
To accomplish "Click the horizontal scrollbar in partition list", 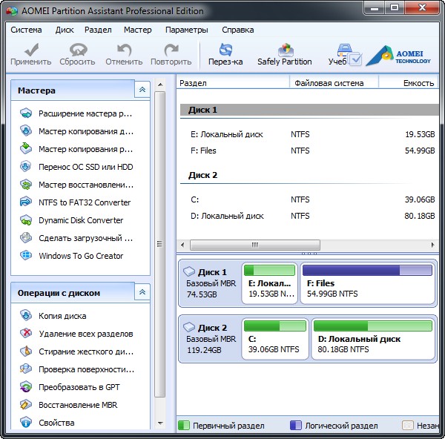I will point(254,245).
